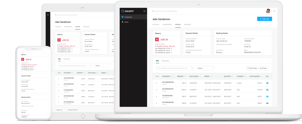
Task: Download file for INV1000000188 row on laptop
Action: coord(267,83)
